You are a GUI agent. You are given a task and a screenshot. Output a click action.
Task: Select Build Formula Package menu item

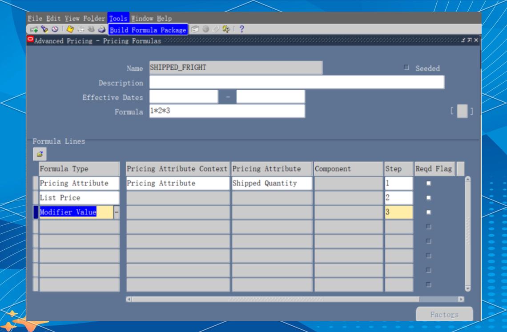(148, 30)
